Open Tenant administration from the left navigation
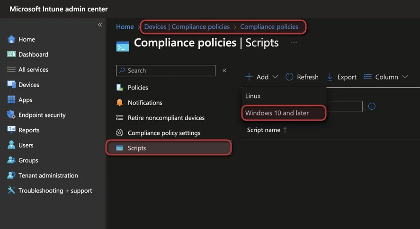This screenshot has width=420, height=229. point(48,176)
